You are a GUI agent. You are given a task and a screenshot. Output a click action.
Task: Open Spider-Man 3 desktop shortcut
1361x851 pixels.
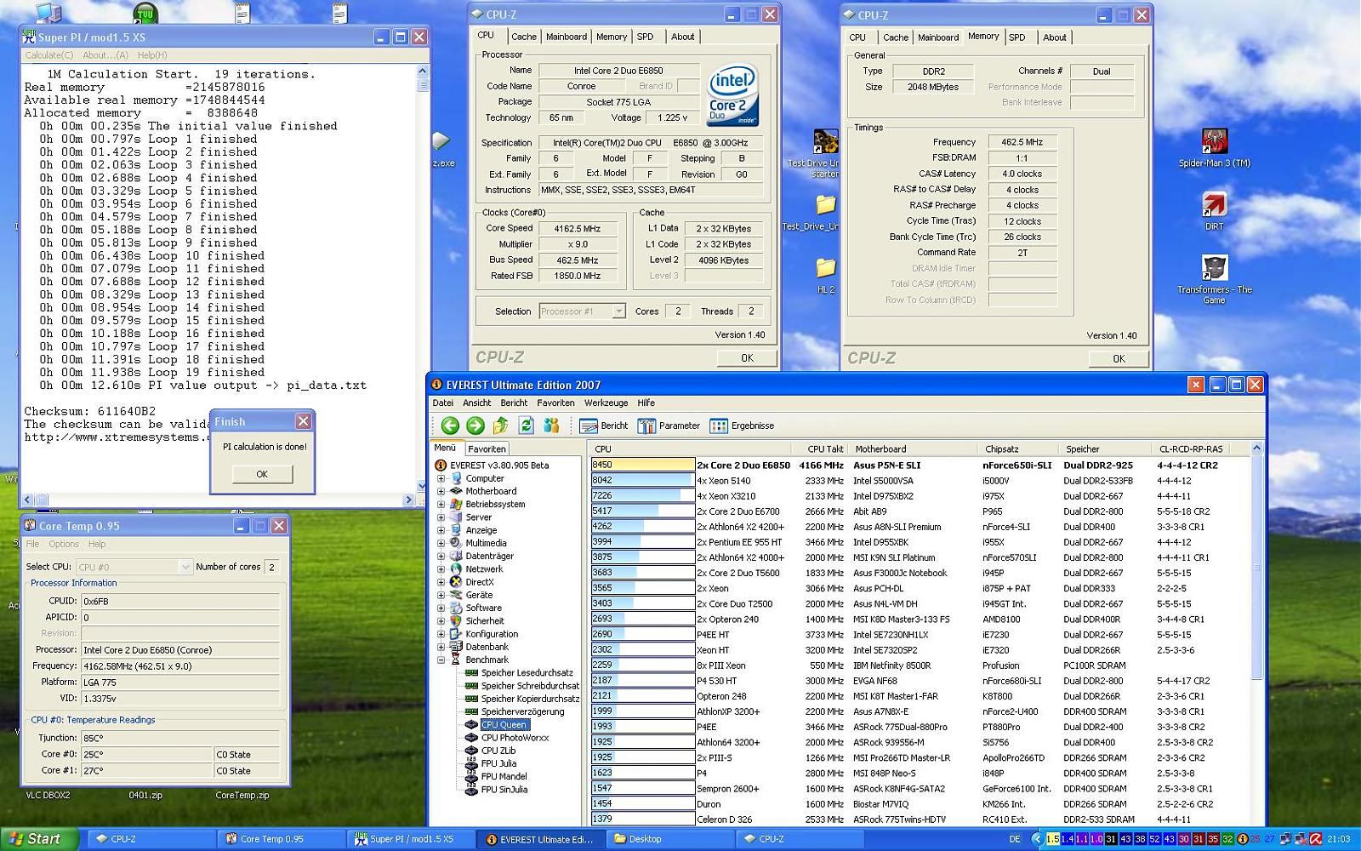[x=1214, y=147]
